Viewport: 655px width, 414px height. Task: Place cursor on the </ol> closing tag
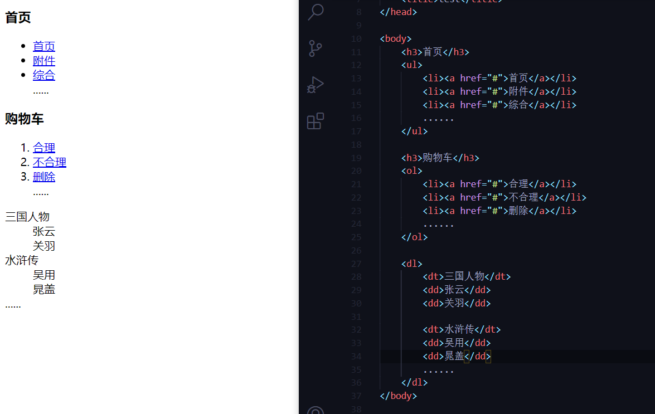pos(414,237)
